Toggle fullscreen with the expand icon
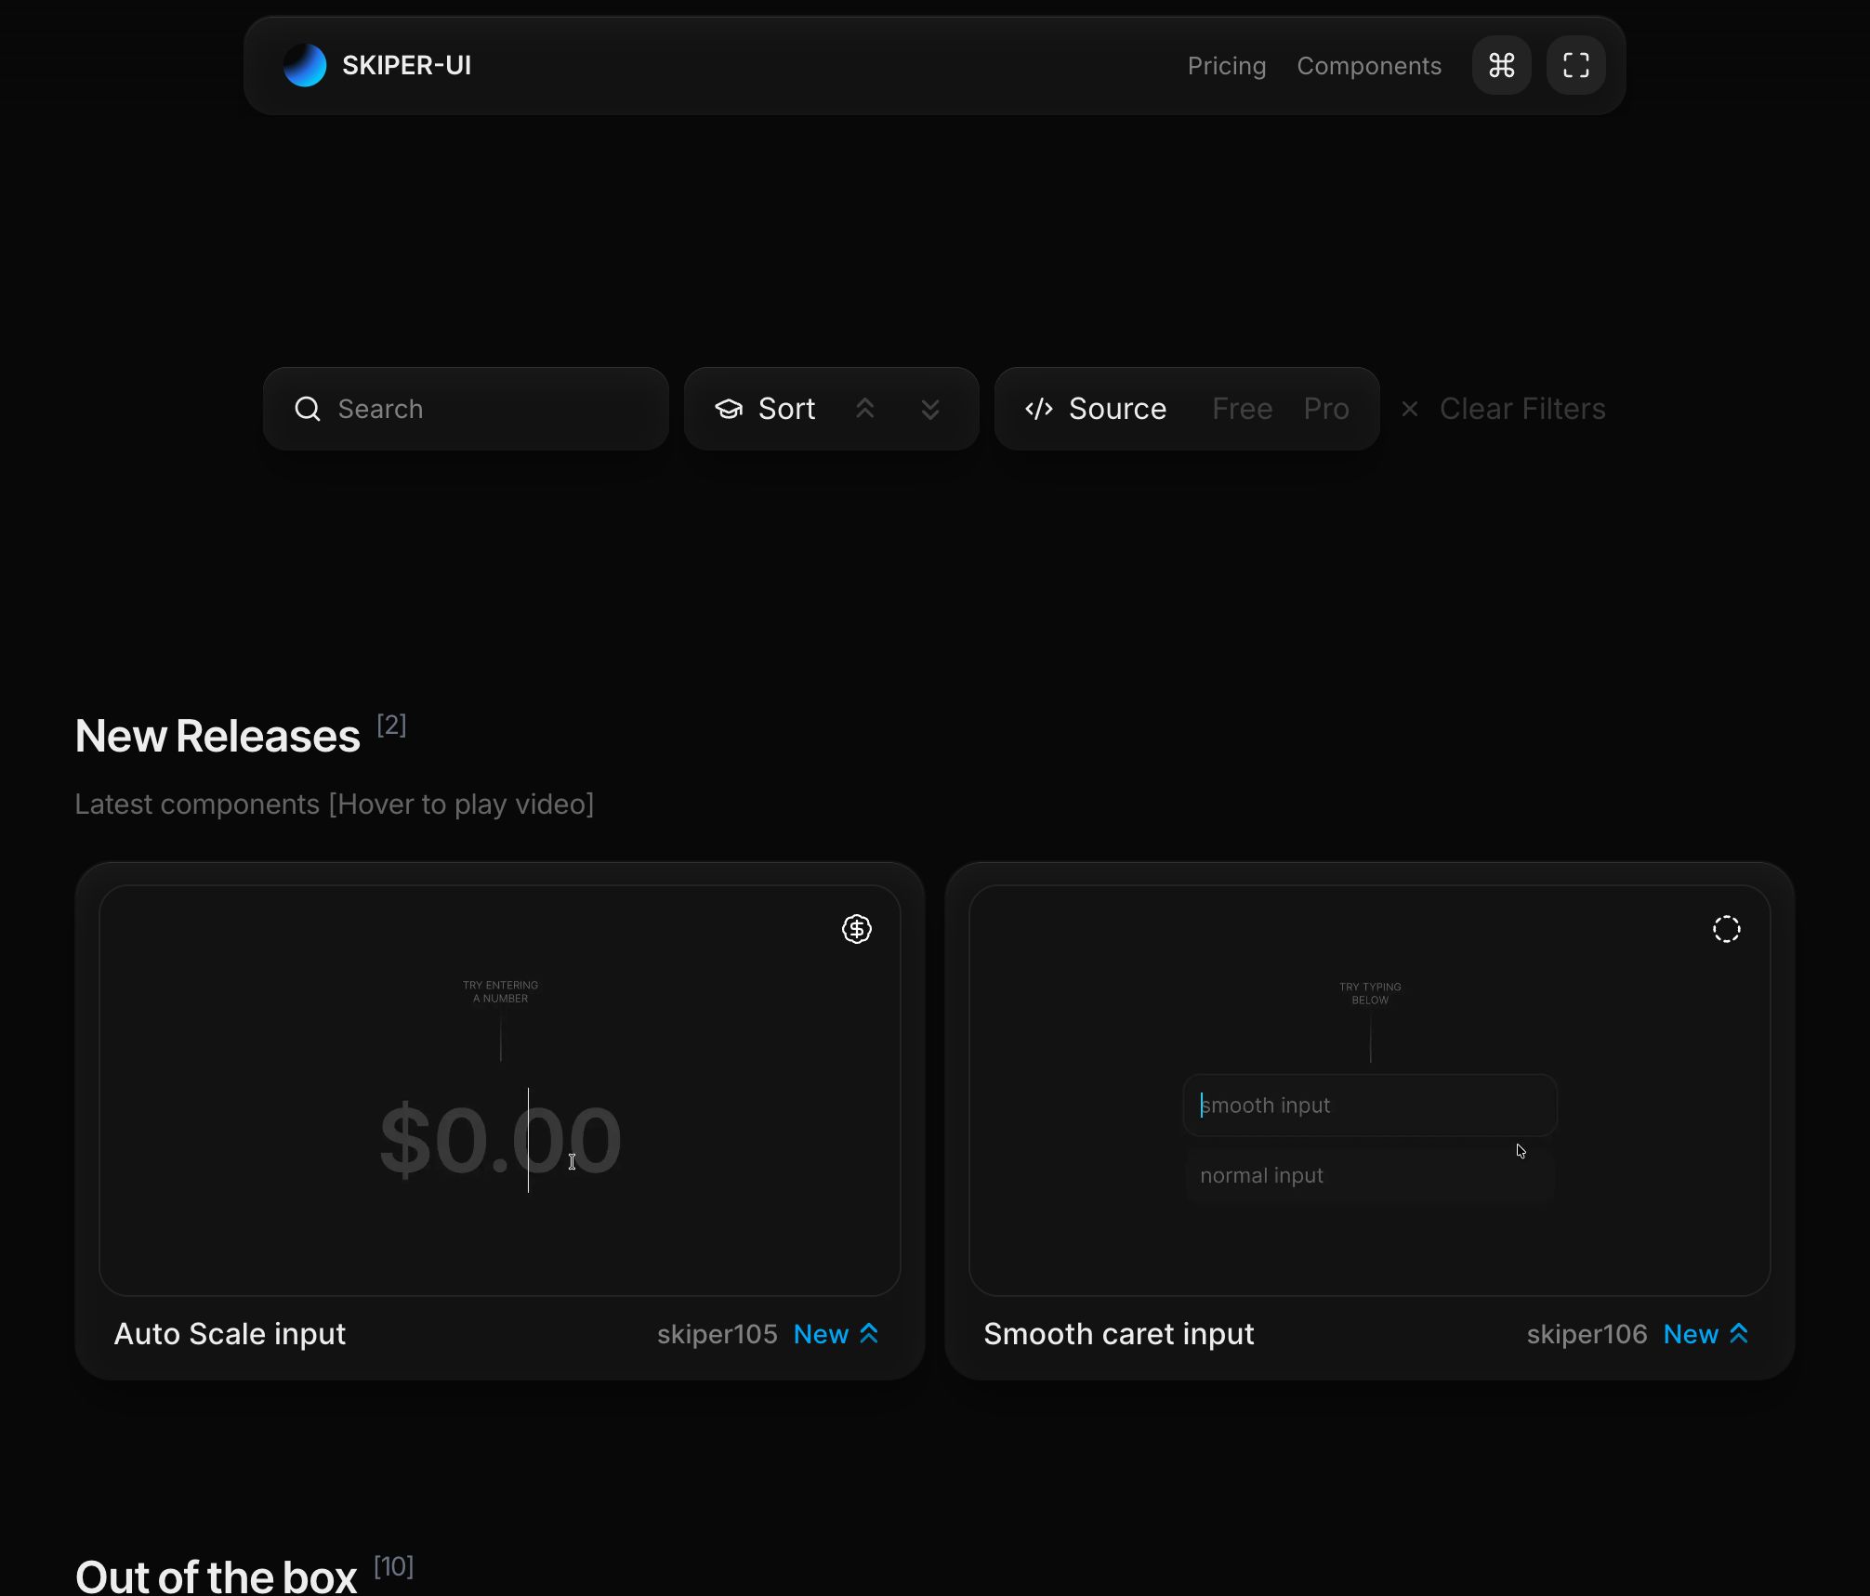This screenshot has height=1596, width=1870. (x=1575, y=65)
